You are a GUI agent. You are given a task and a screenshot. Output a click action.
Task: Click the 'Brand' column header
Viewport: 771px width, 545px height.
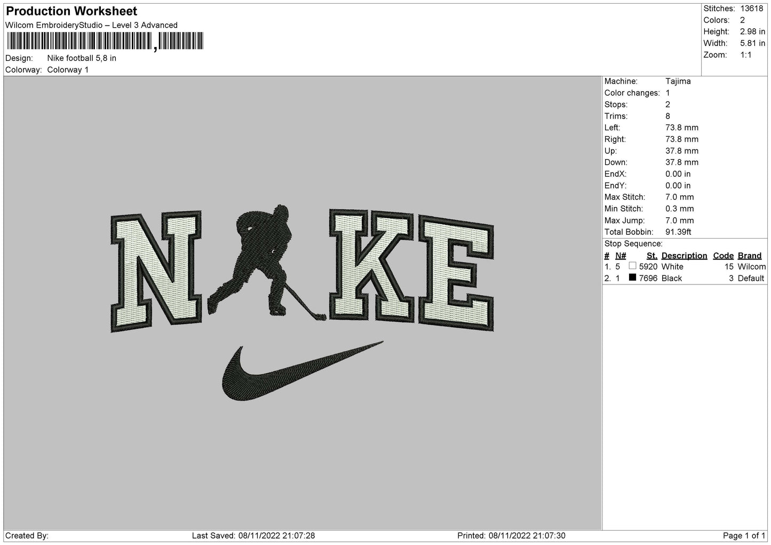point(750,256)
